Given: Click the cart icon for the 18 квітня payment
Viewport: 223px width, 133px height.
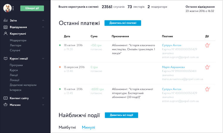Looking at the screenshot, I should pyautogui.click(x=207, y=45).
